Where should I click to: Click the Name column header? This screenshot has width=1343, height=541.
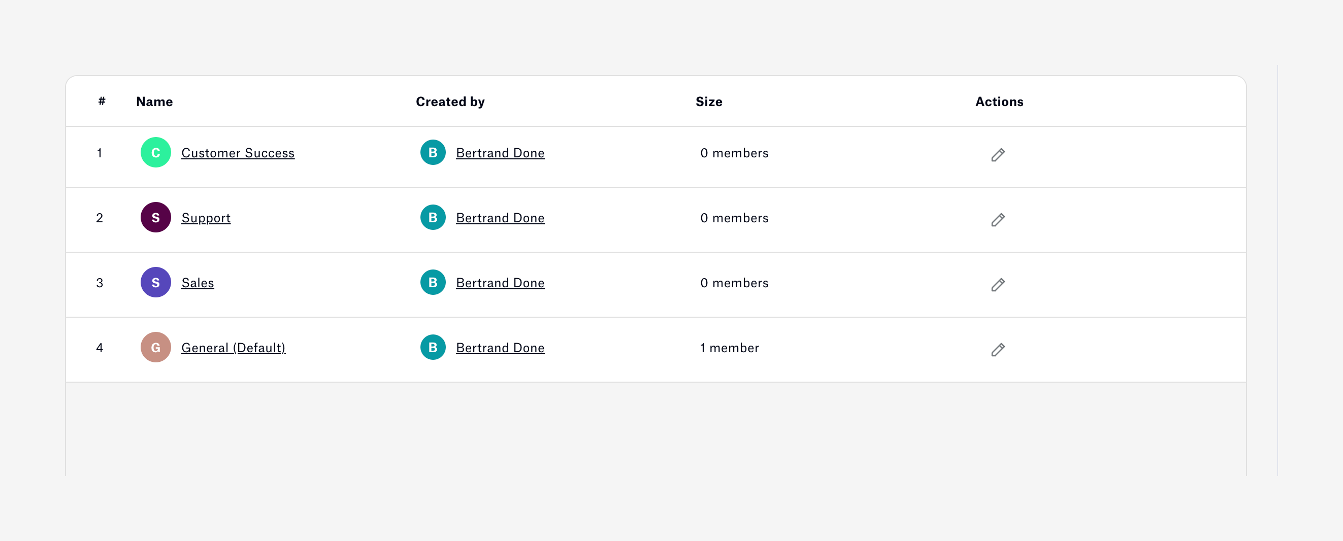tap(154, 101)
